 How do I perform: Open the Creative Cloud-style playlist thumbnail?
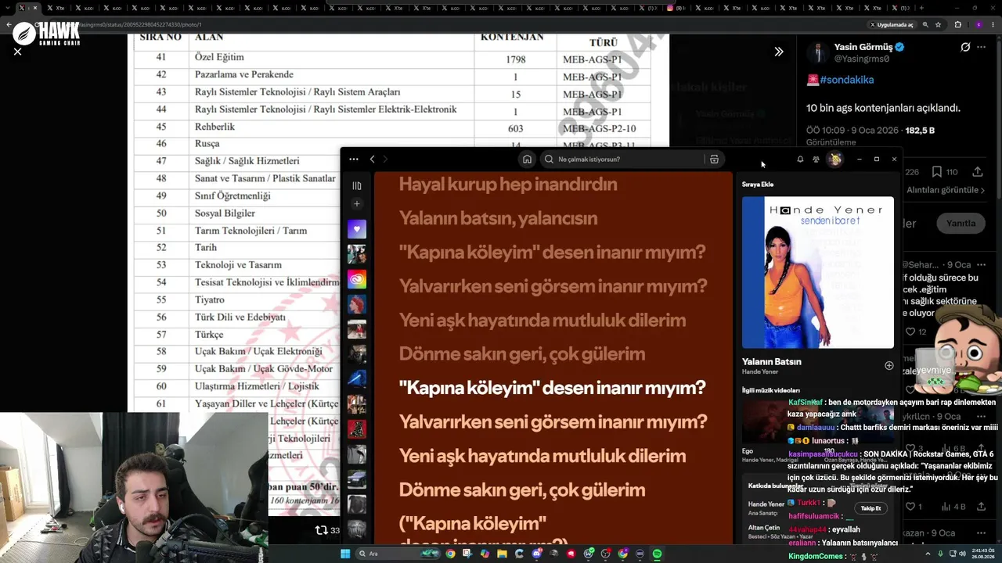tap(357, 279)
